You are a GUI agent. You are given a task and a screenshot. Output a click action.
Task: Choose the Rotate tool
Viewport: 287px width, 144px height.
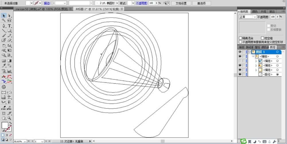(x=4, y=46)
